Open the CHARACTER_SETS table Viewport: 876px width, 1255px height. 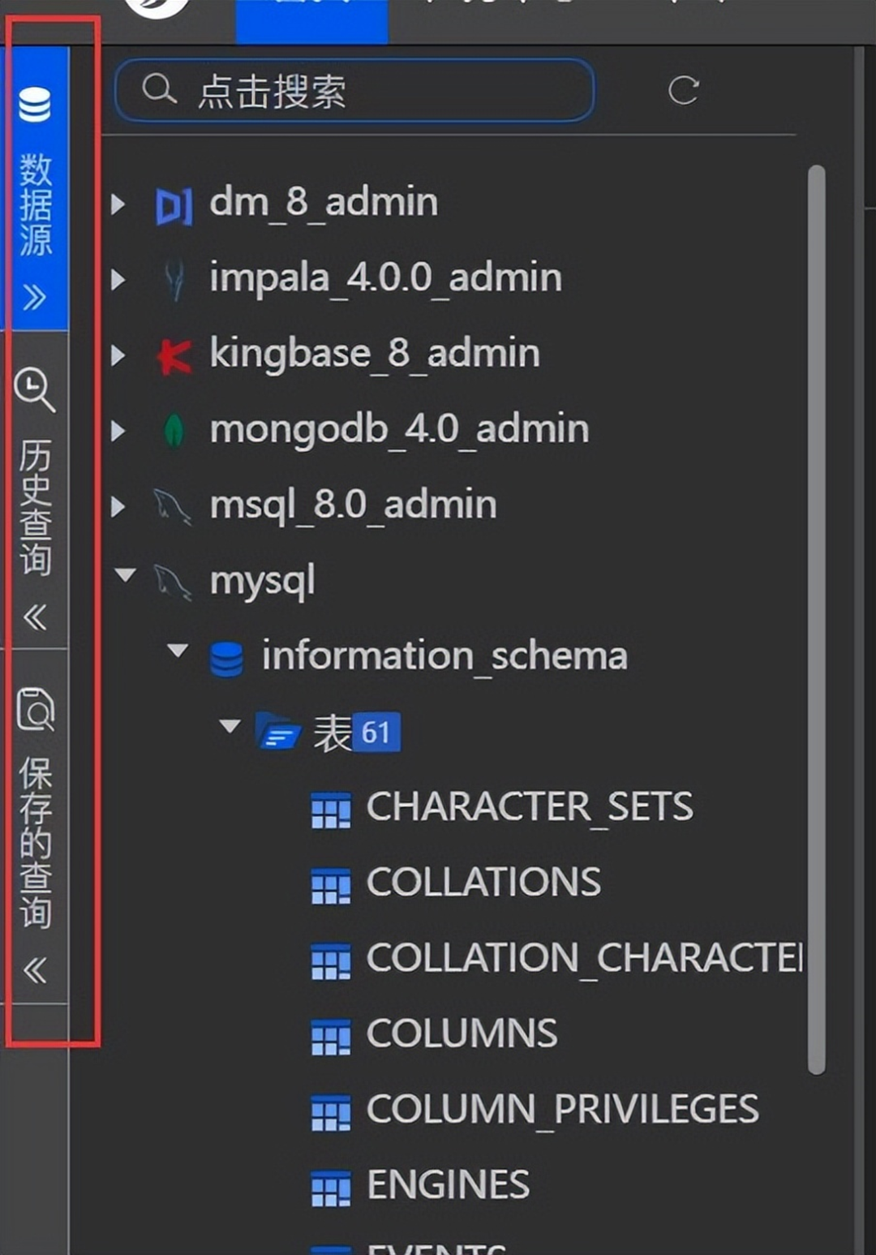click(x=530, y=807)
